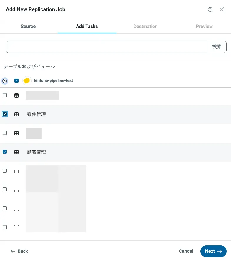Collapse the kintone-pipeline-test tree group
The image size is (231, 261).
5,81
